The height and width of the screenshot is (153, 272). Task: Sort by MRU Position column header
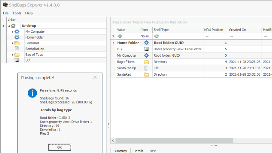(216, 30)
